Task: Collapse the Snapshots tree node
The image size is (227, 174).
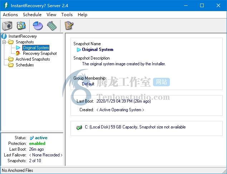Action: (4, 42)
